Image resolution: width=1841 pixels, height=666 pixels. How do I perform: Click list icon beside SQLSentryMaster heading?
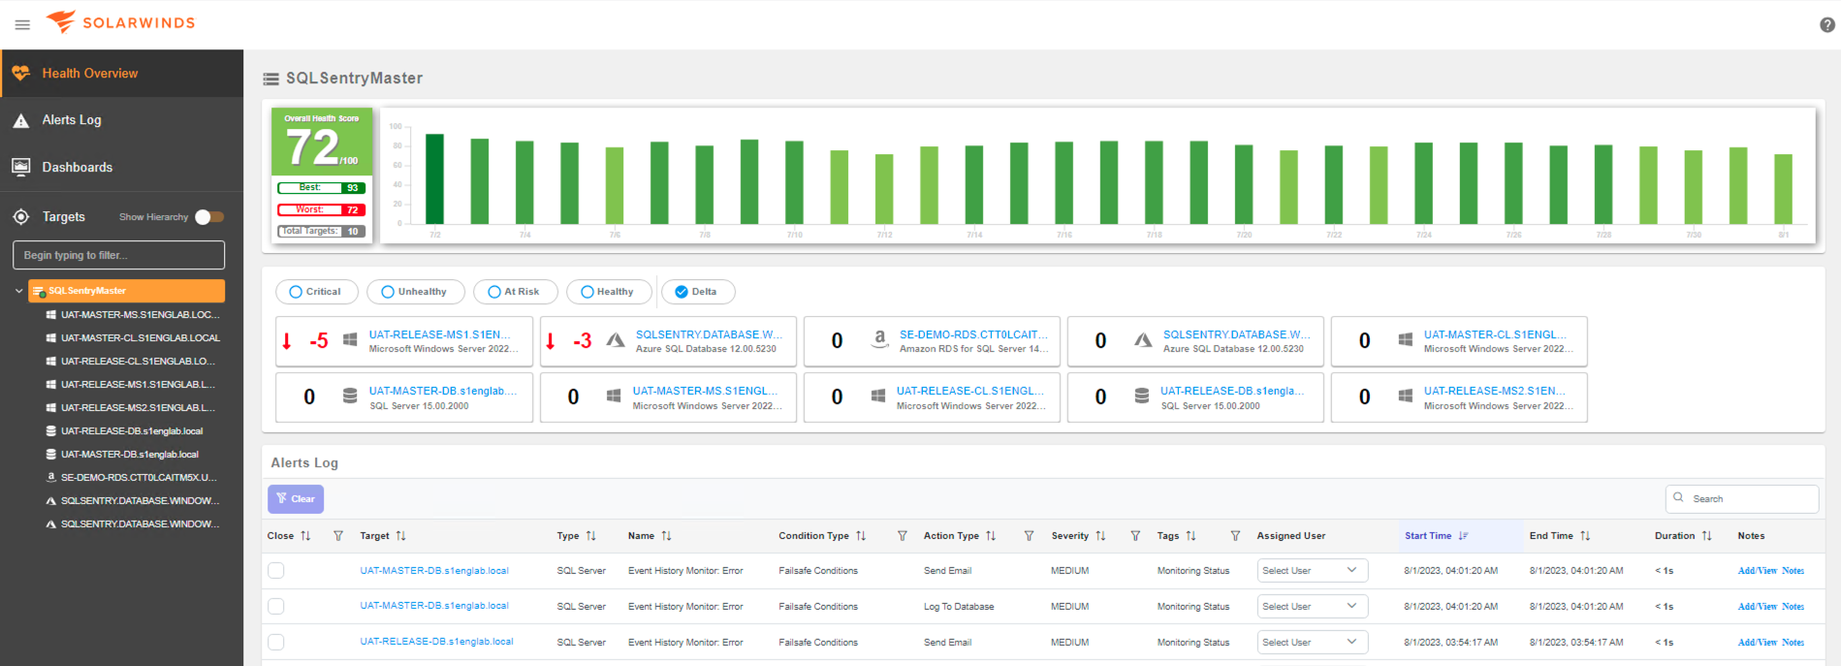(270, 79)
